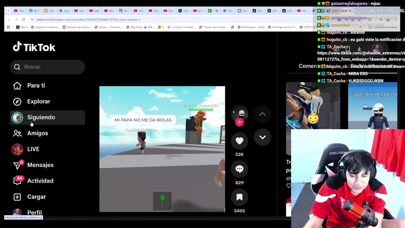The height and width of the screenshot is (228, 405).
Task: Click the TikTok logo
Action: click(x=34, y=47)
